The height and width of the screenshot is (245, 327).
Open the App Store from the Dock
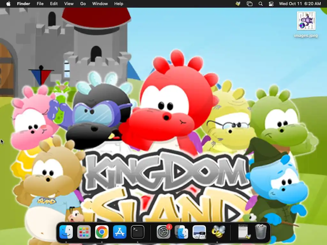120,232
